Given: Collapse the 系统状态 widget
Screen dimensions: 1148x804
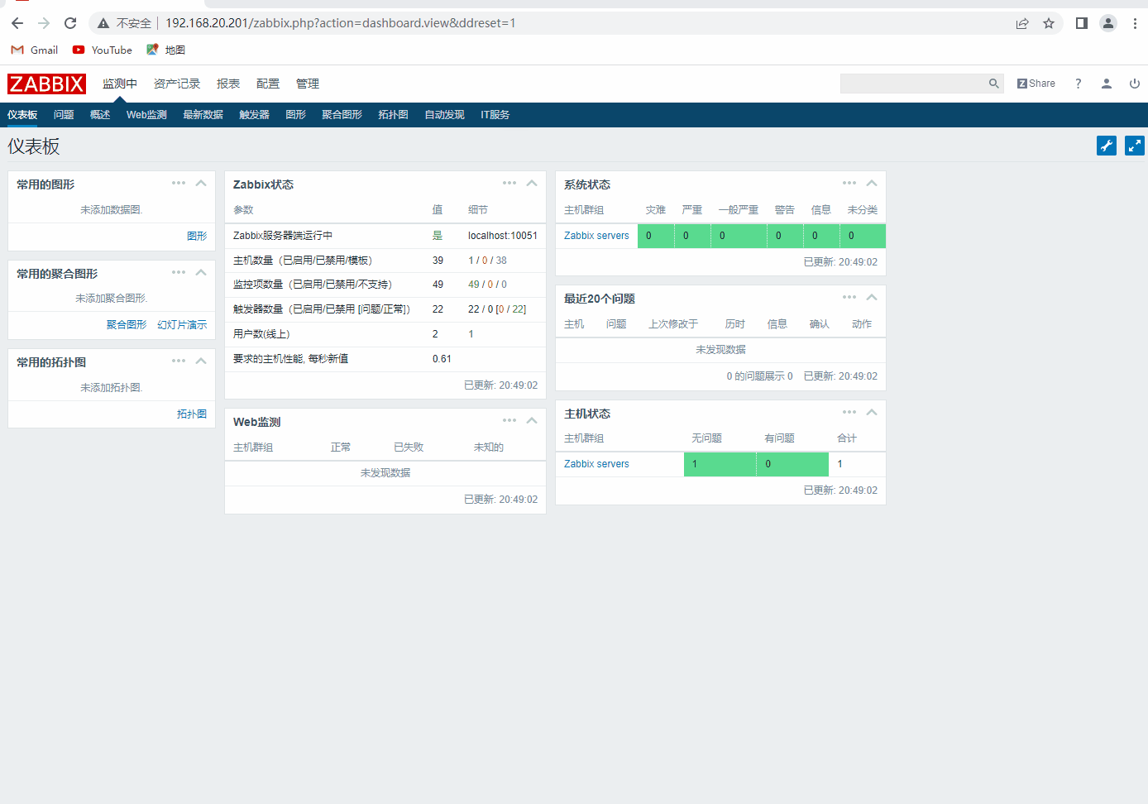Looking at the screenshot, I should coord(871,183).
